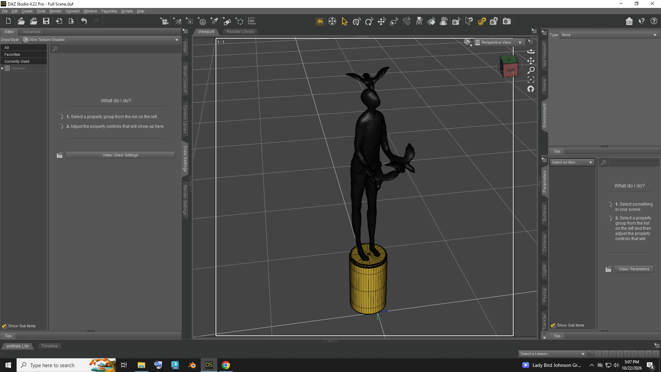Open the Render menu
This screenshot has width=661, height=372.
pyautogui.click(x=55, y=11)
